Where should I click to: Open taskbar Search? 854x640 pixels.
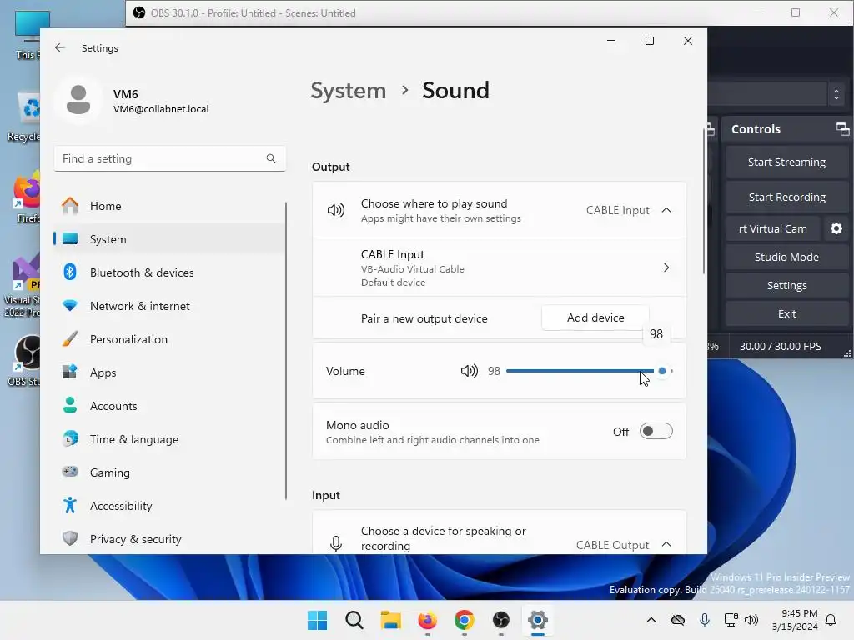(x=354, y=620)
